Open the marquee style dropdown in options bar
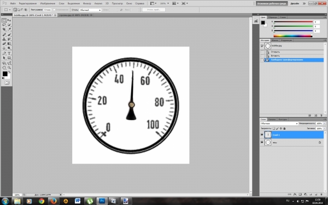 point(90,10)
